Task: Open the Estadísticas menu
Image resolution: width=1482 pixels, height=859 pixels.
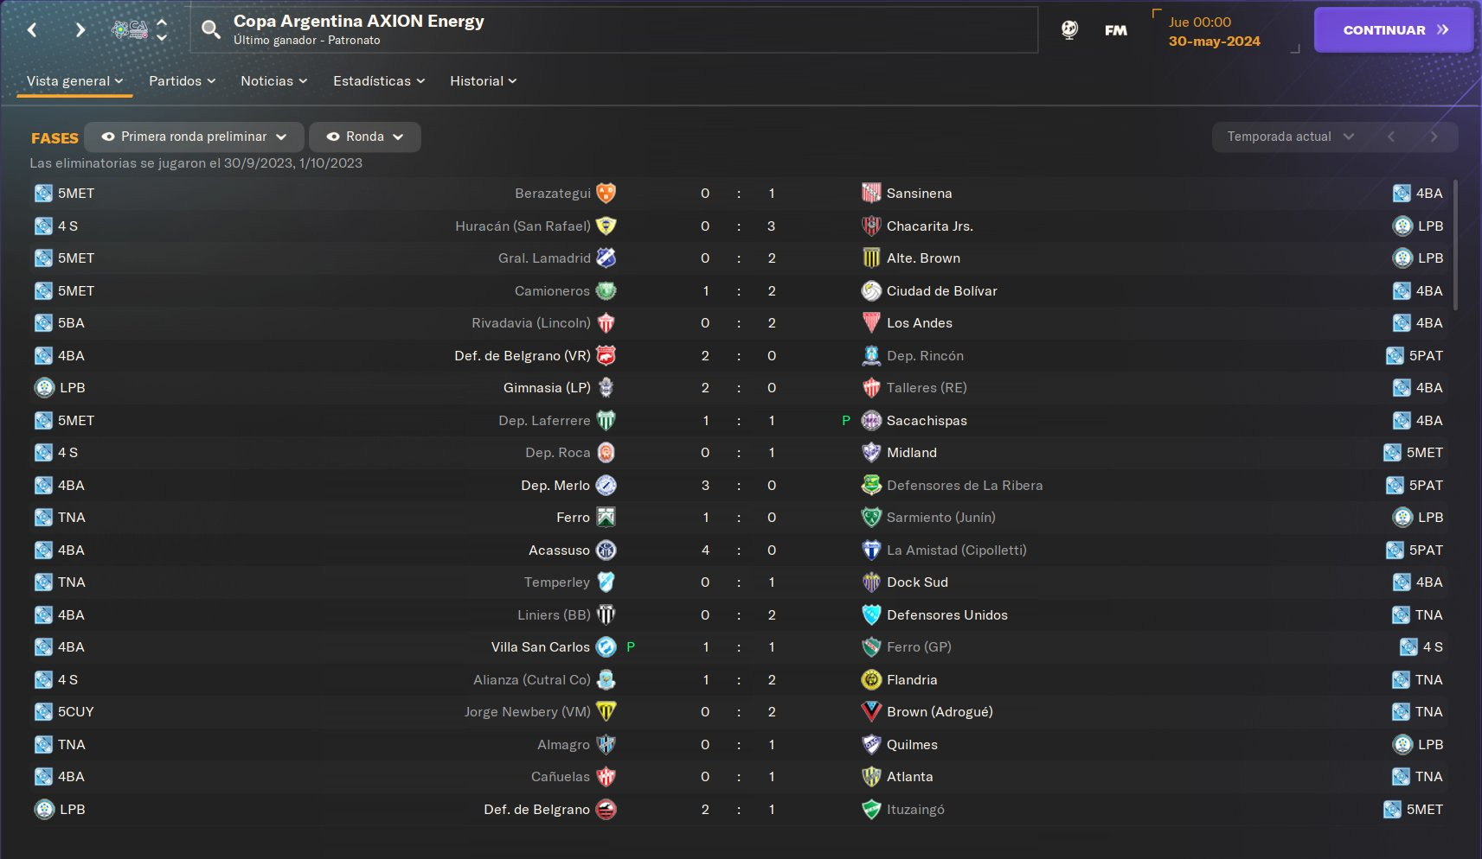Action: click(x=379, y=81)
